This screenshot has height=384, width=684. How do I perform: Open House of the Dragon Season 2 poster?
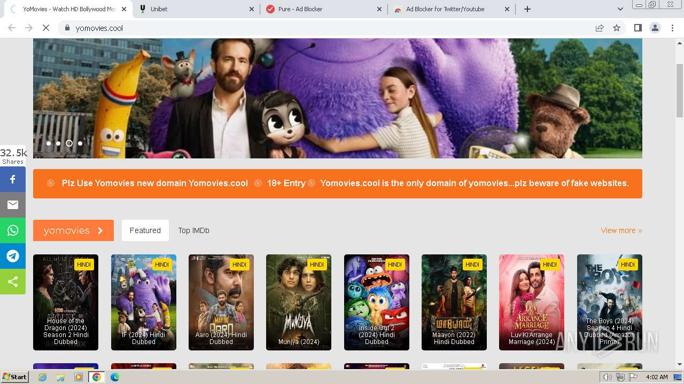pos(66,302)
